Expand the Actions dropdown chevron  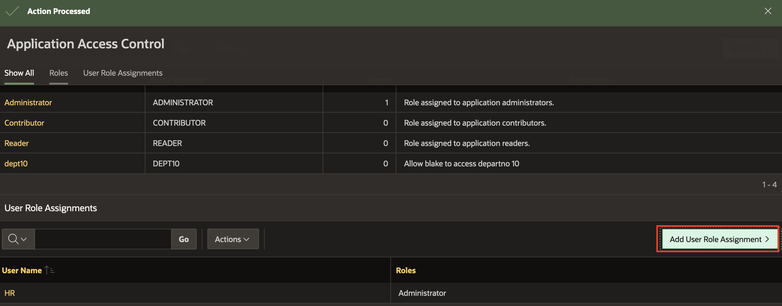point(246,239)
